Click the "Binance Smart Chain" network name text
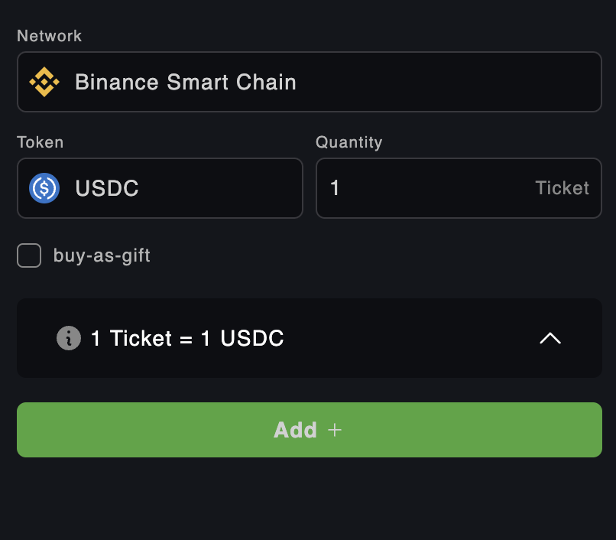 pos(185,82)
